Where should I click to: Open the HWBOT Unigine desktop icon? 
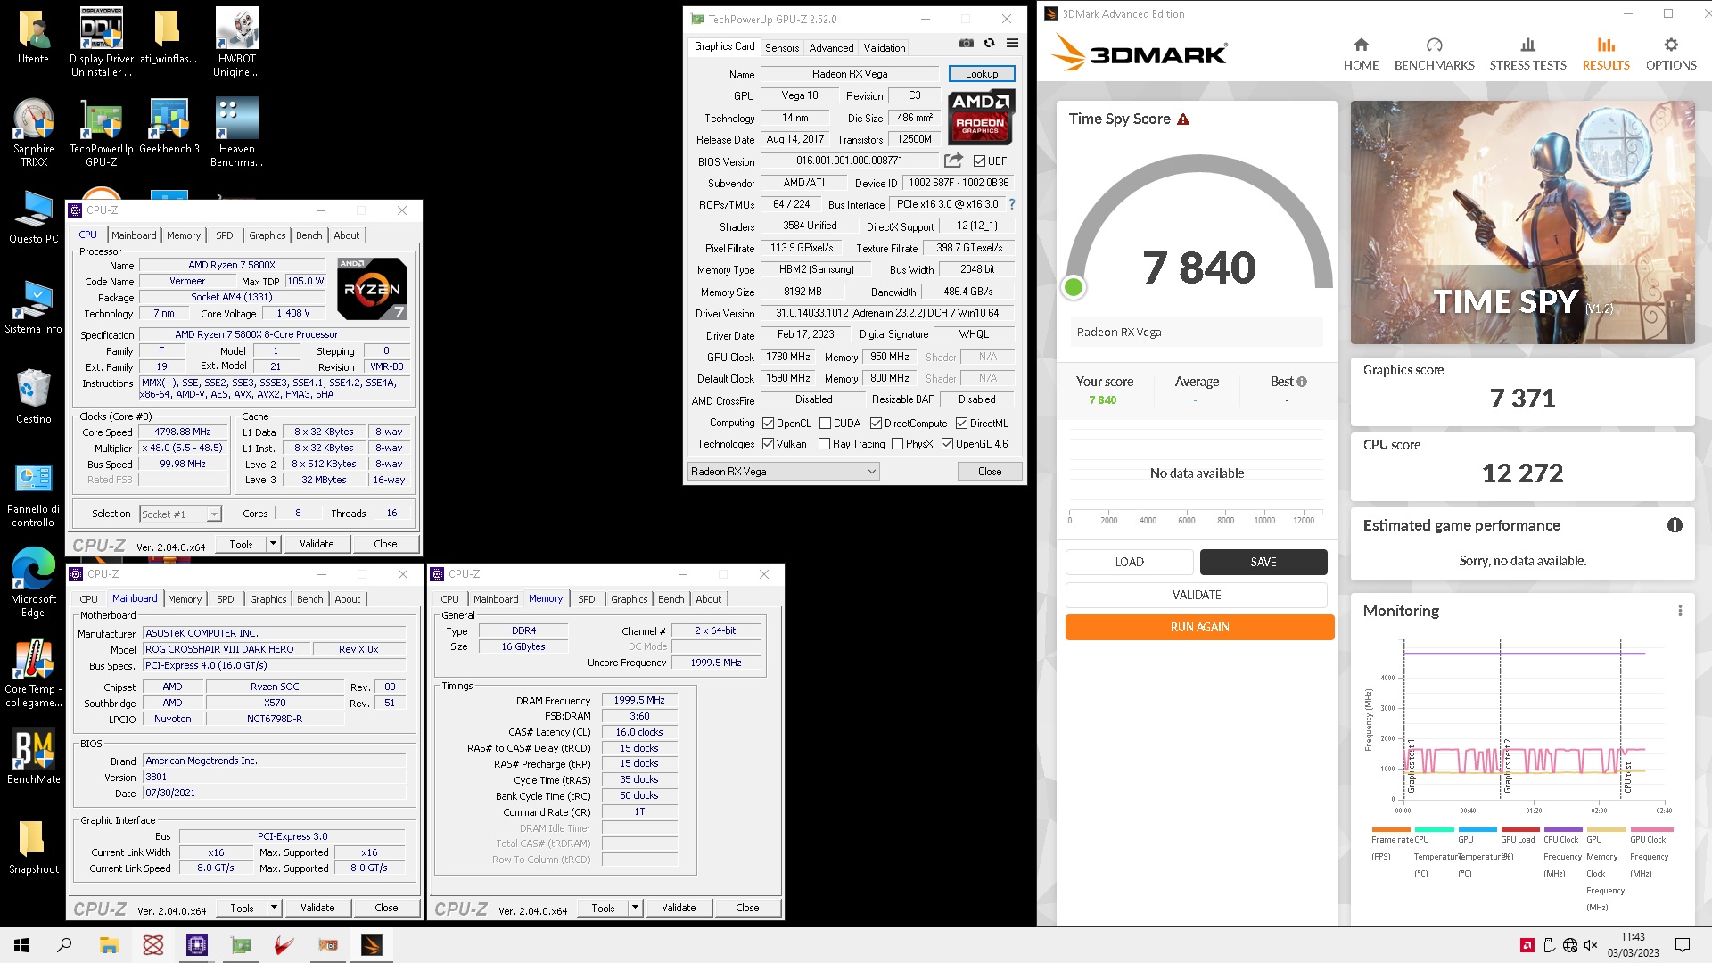coord(237,42)
